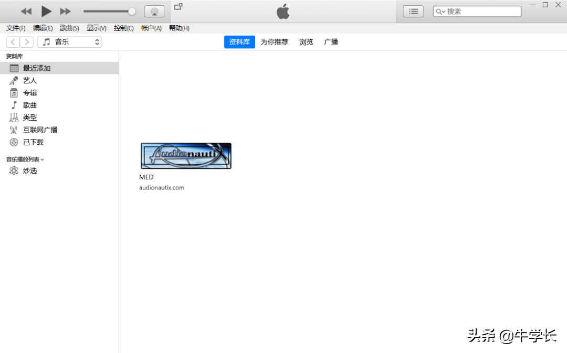Screen dimensions: 567x353
Task: Switch to the mini player icon
Action: [178, 6]
